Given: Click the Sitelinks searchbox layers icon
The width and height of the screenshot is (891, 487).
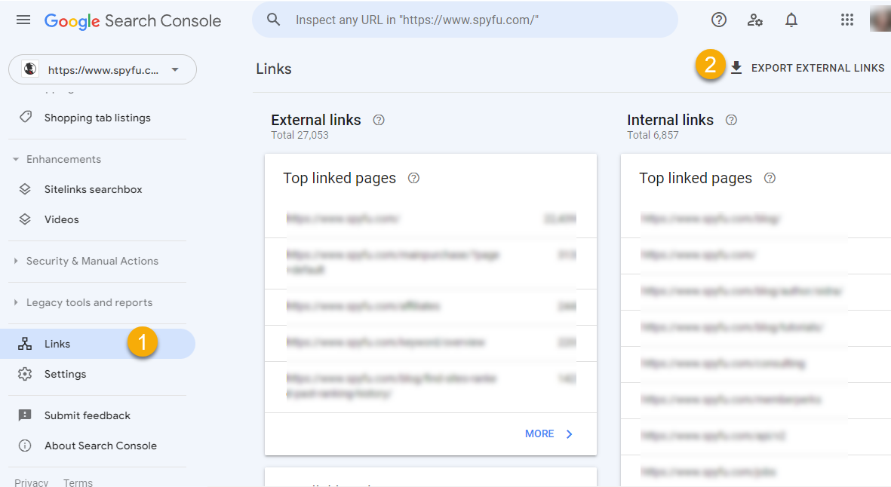Looking at the screenshot, I should 25,189.
